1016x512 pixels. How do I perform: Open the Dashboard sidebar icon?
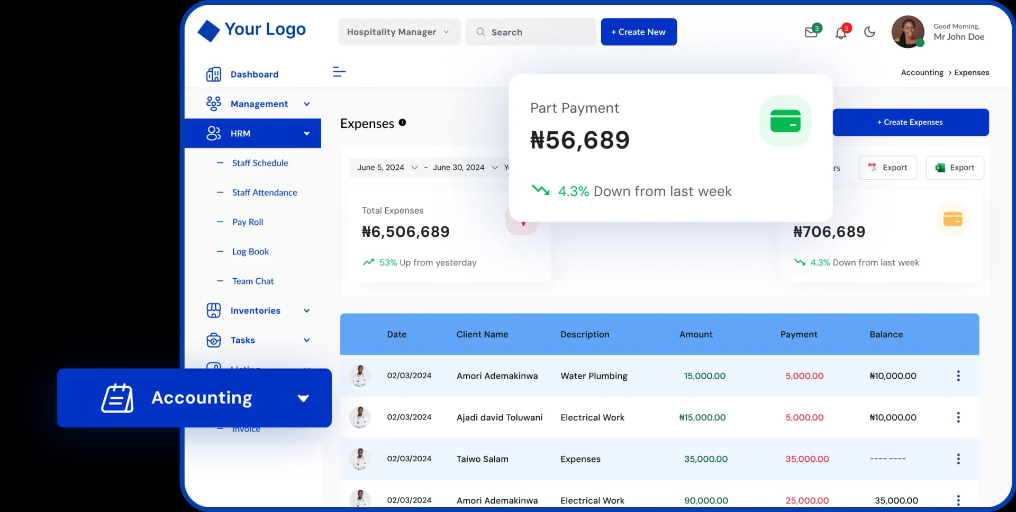(x=214, y=74)
